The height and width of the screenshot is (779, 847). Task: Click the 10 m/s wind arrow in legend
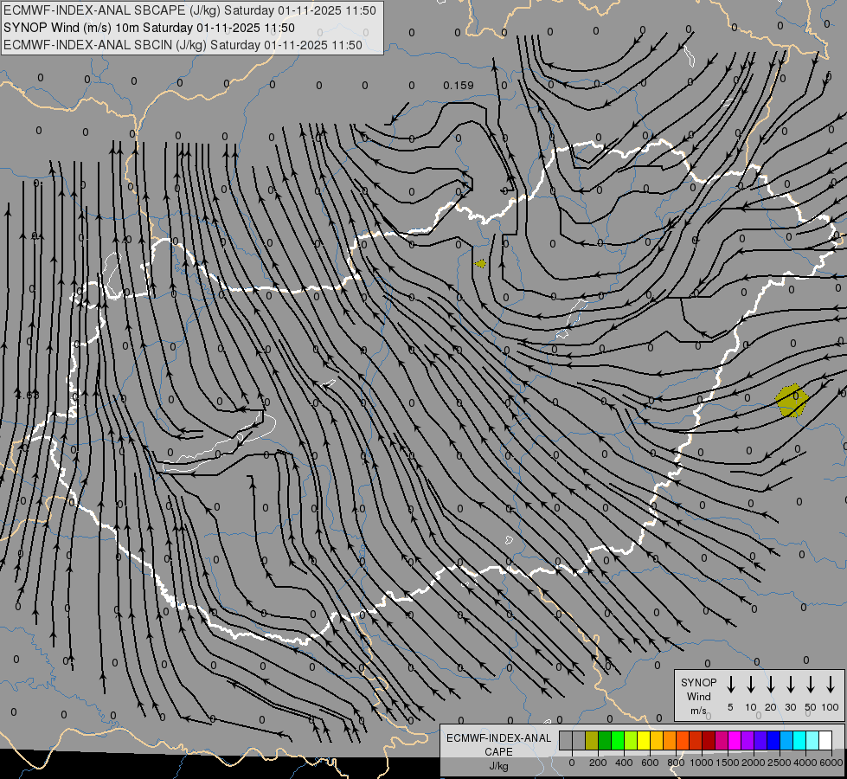point(751,684)
